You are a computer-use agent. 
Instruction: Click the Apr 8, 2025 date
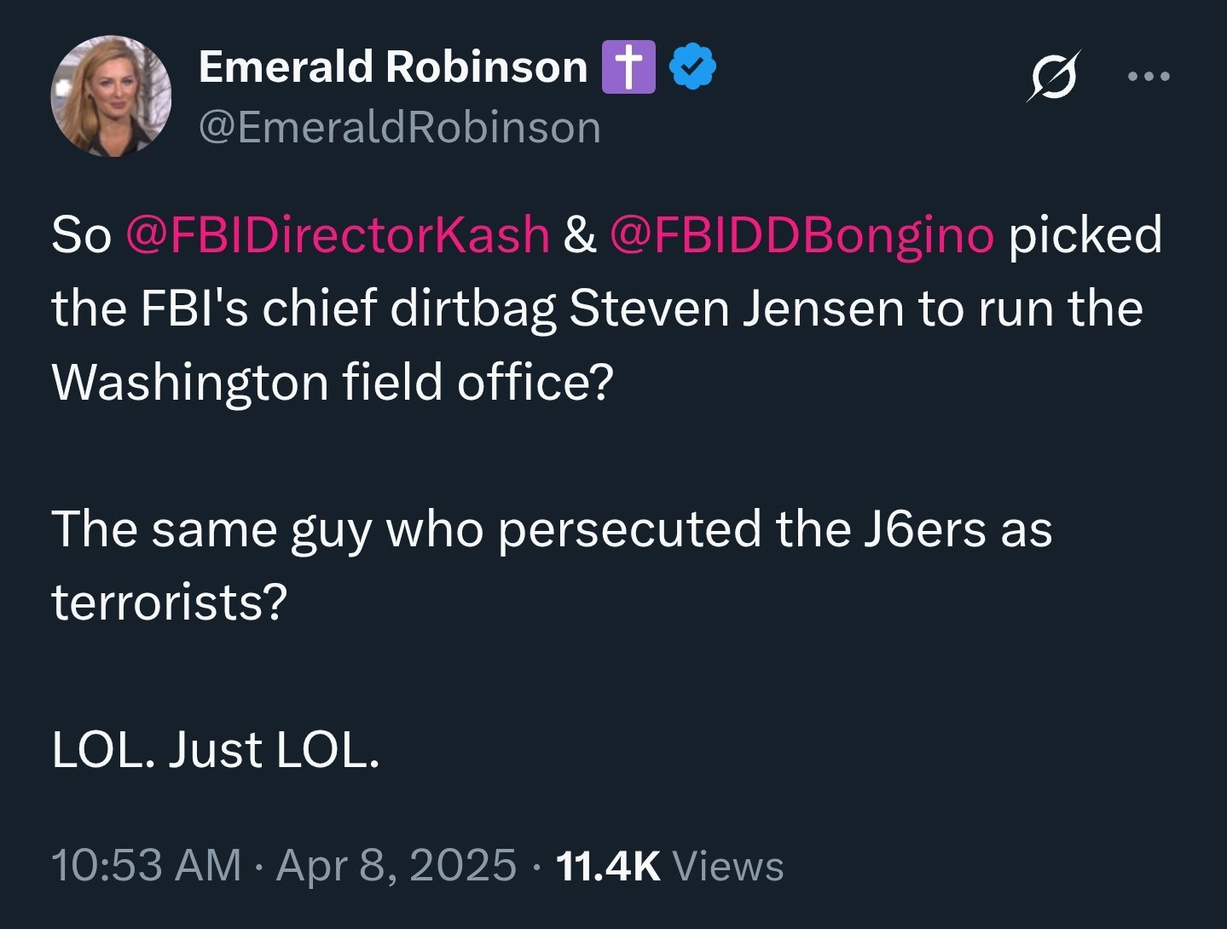coord(396,865)
